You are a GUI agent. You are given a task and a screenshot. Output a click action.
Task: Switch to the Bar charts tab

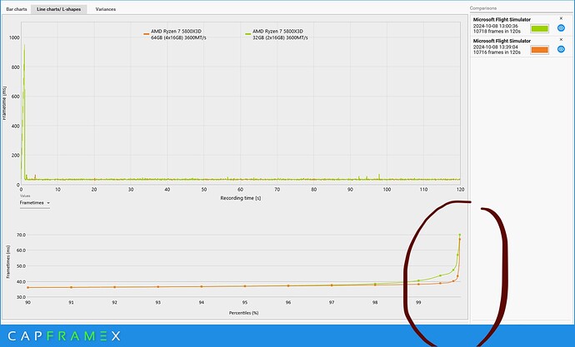(x=17, y=9)
